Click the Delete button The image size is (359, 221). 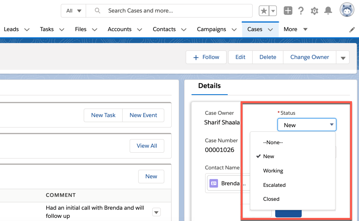[267, 57]
